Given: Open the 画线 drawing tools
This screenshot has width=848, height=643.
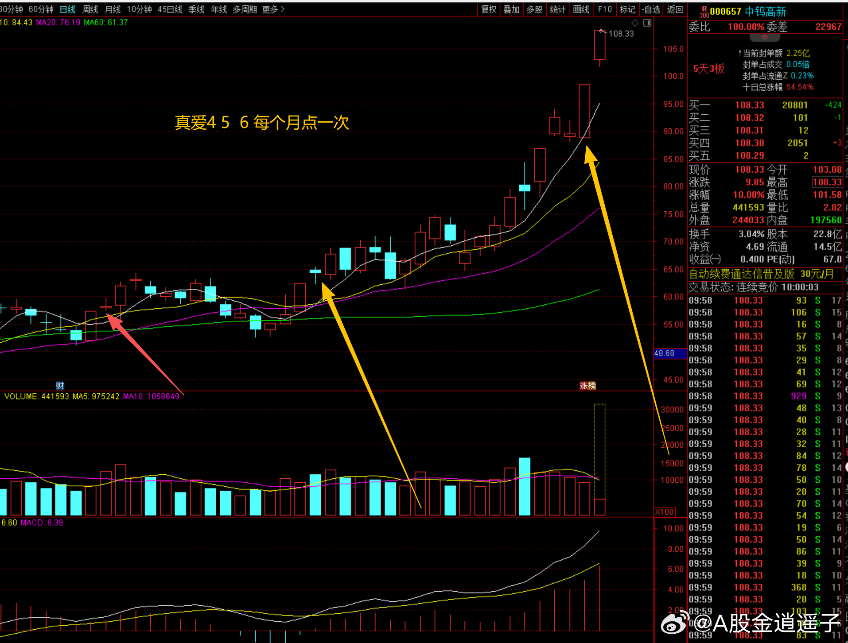Looking at the screenshot, I should click(581, 9).
